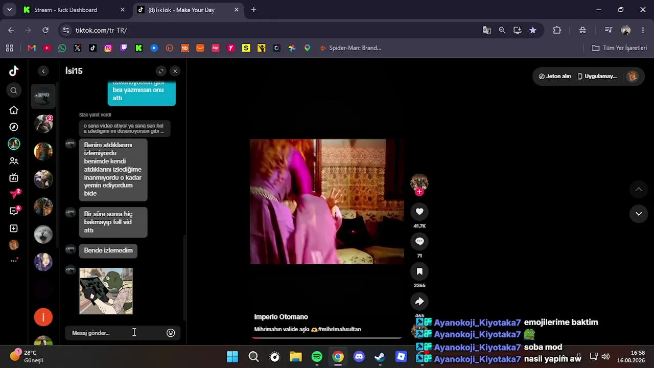The width and height of the screenshot is (654, 368).
Task: Click the Mesaj gönder message field
Action: click(x=116, y=333)
